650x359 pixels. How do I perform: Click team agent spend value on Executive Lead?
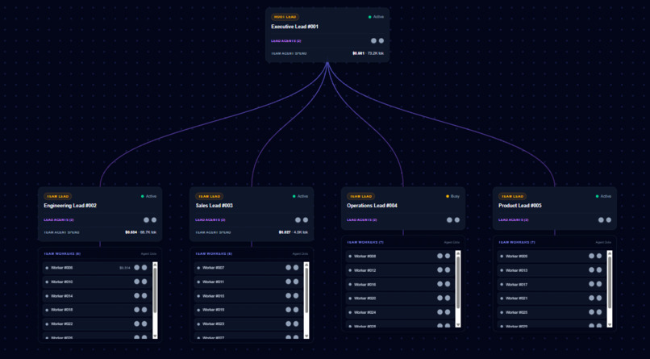pos(368,53)
